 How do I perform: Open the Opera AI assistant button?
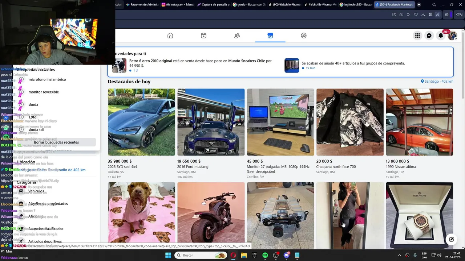point(459,14)
